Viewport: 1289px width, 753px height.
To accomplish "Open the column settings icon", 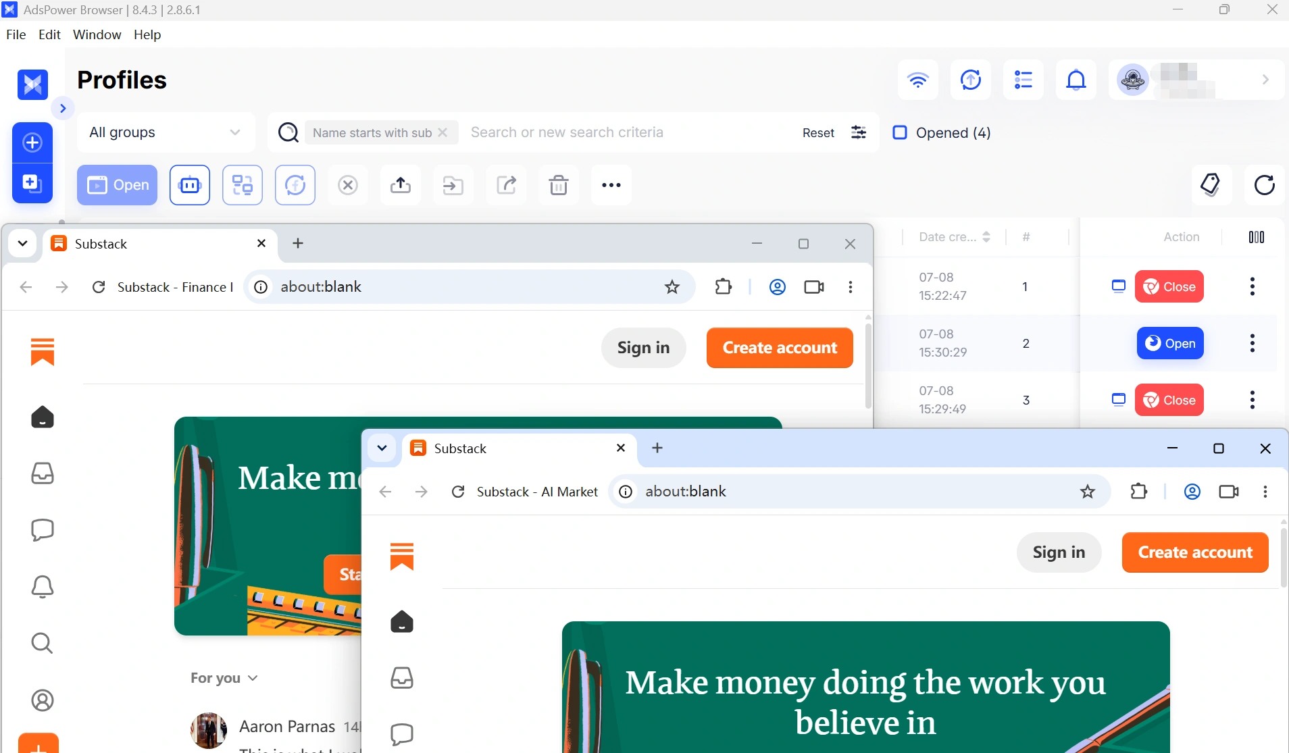I will [x=1257, y=237].
